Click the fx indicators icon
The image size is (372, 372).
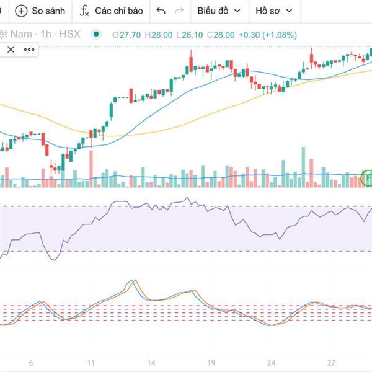84,11
